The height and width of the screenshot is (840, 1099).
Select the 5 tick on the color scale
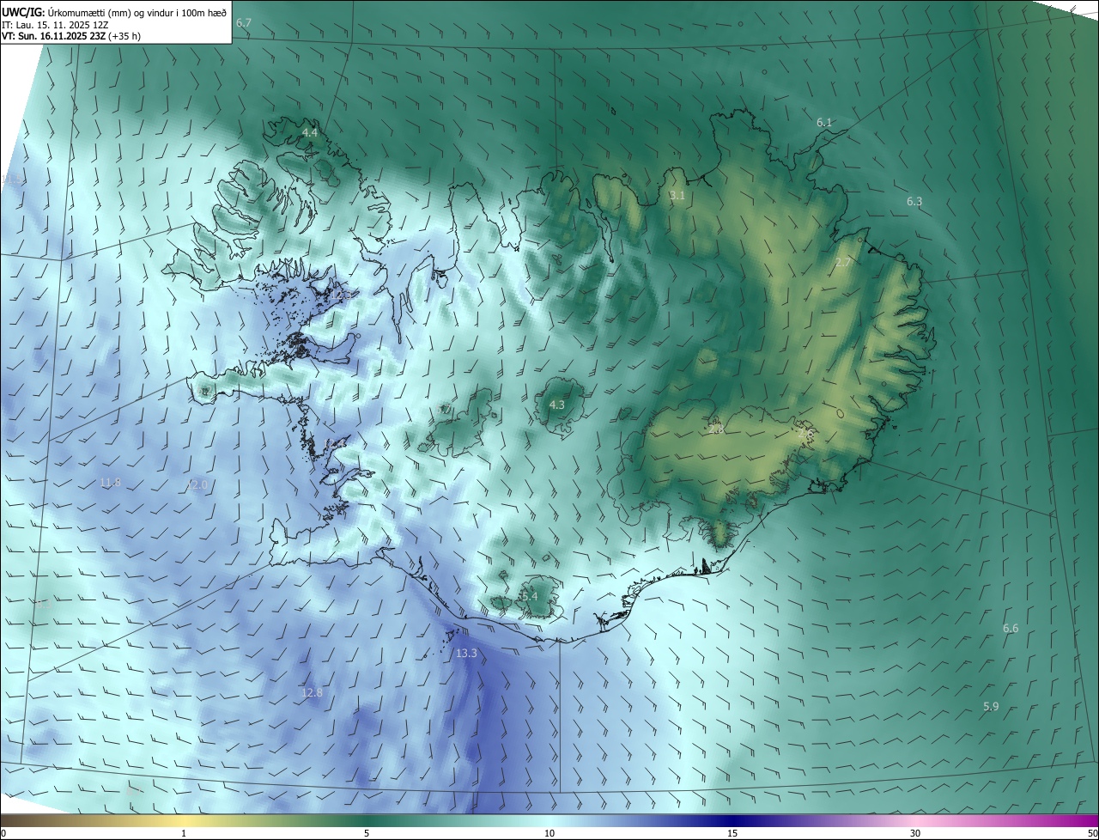pyautogui.click(x=367, y=833)
